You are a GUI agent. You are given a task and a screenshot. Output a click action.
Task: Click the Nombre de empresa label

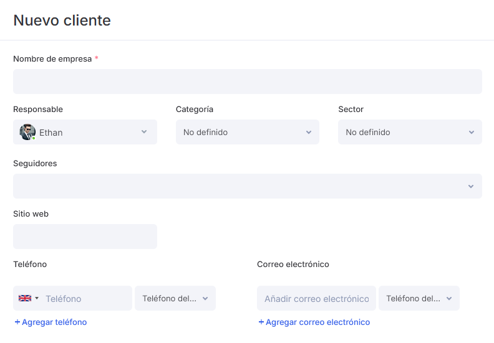coord(52,59)
